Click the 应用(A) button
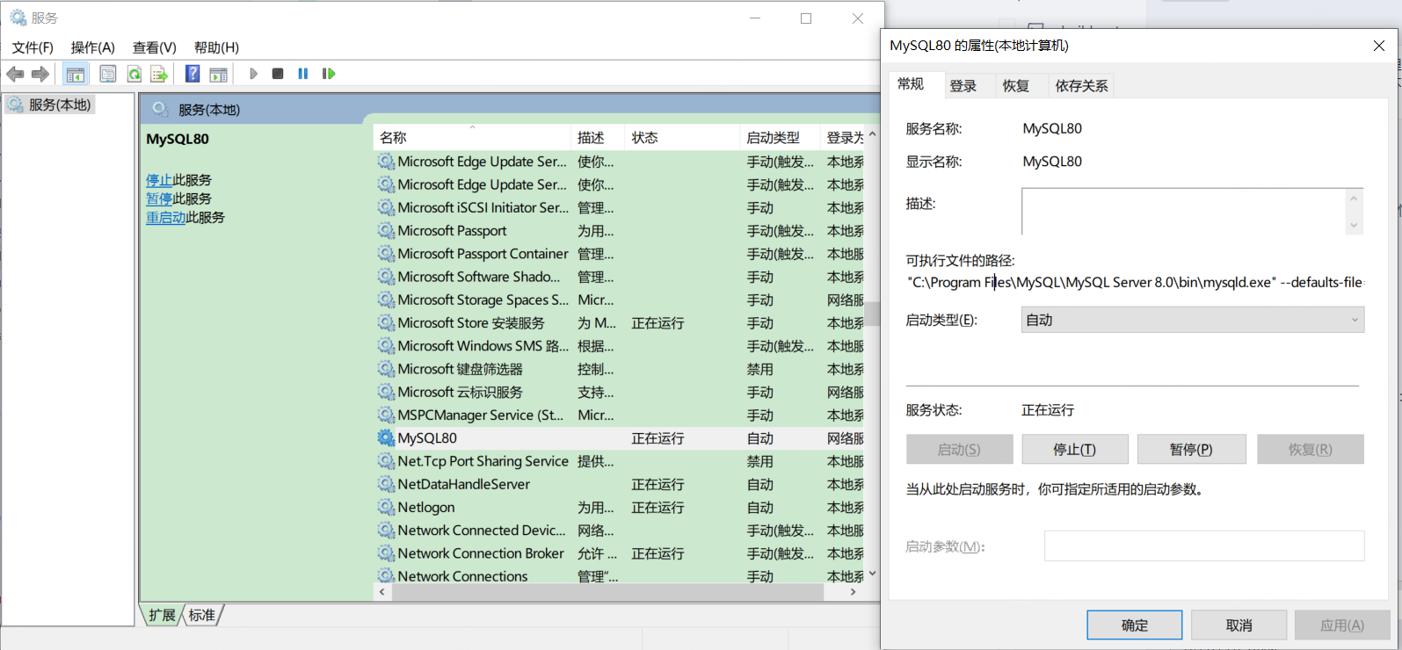The image size is (1402, 650). (x=1342, y=625)
